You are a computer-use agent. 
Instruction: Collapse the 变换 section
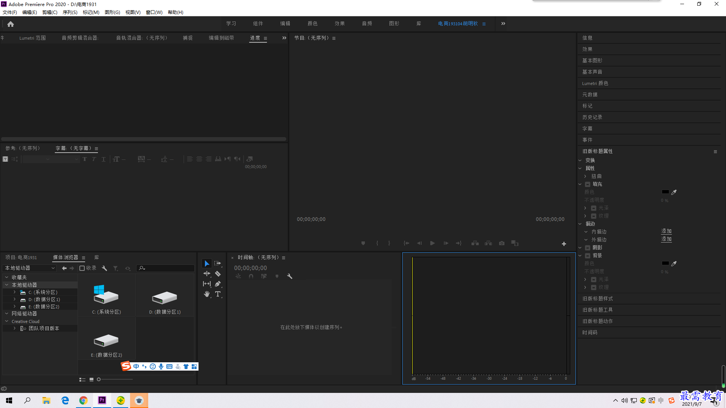[x=580, y=161]
